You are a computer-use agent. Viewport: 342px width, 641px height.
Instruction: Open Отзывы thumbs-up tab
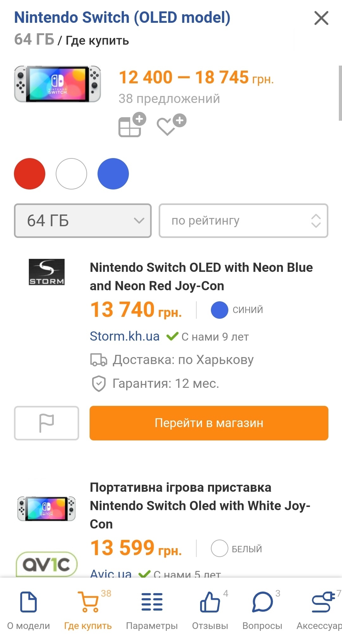click(210, 610)
